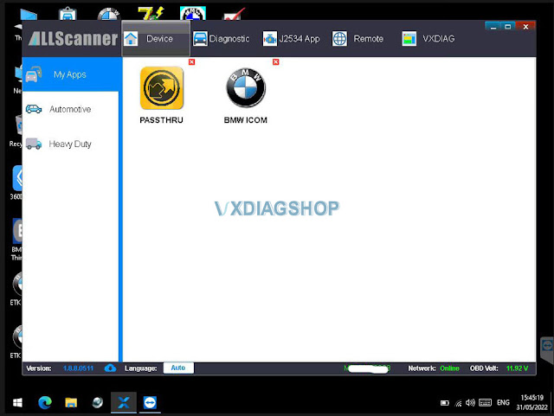Choose the Automotive category
Screen dimensions: 554x416
tap(70, 109)
